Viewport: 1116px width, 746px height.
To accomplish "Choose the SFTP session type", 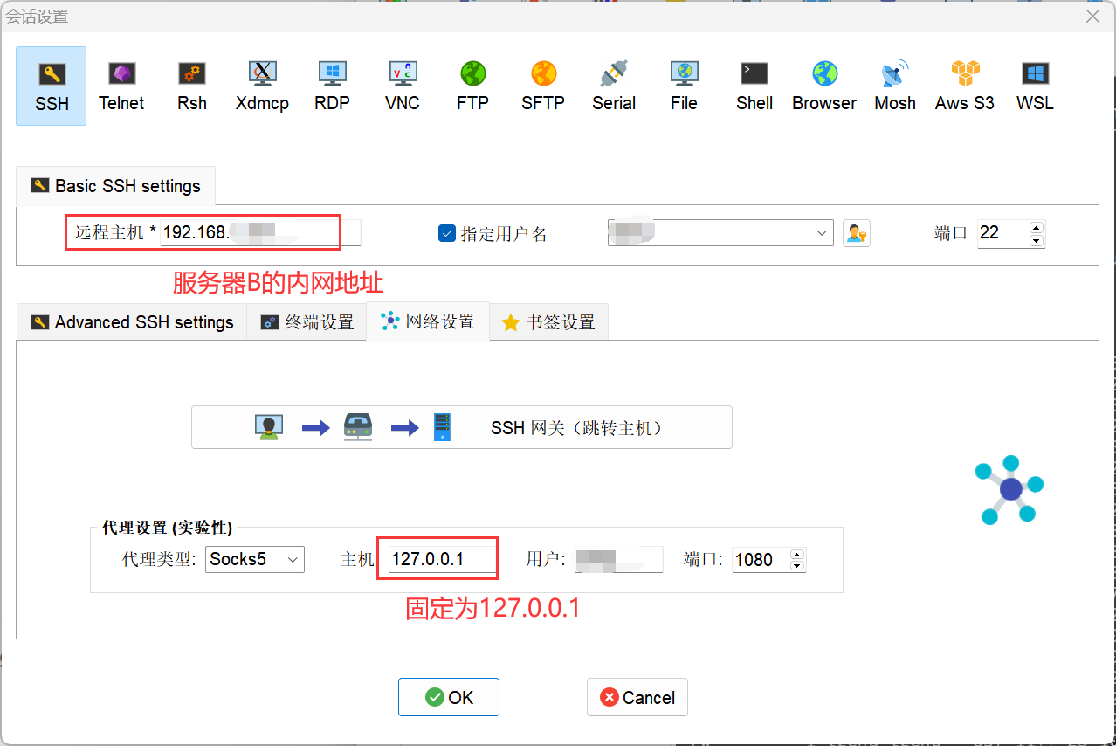I will pos(542,85).
